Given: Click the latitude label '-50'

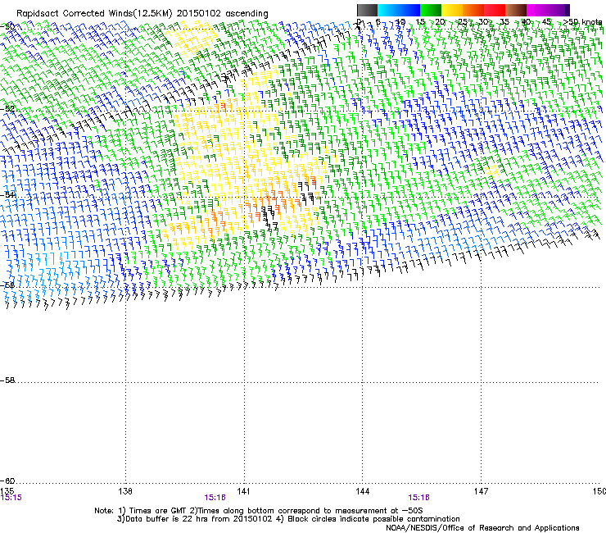Looking at the screenshot, I should pos(7,27).
